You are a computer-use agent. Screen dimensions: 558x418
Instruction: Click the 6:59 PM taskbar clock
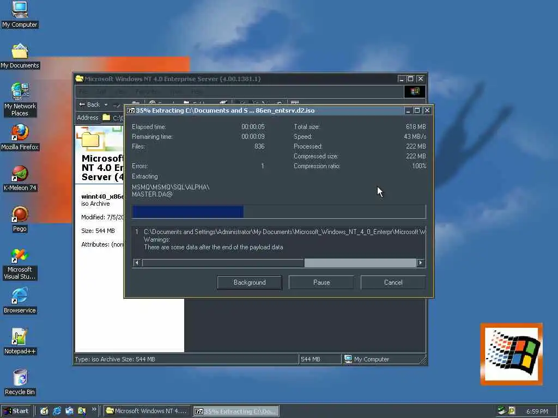pyautogui.click(x=537, y=411)
